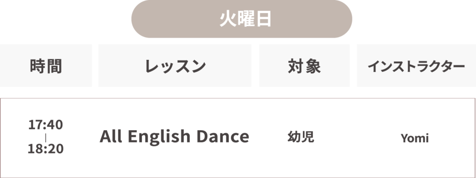This screenshot has height=178, width=476.
Task: Click the 対象 column header
Action: click(x=304, y=66)
